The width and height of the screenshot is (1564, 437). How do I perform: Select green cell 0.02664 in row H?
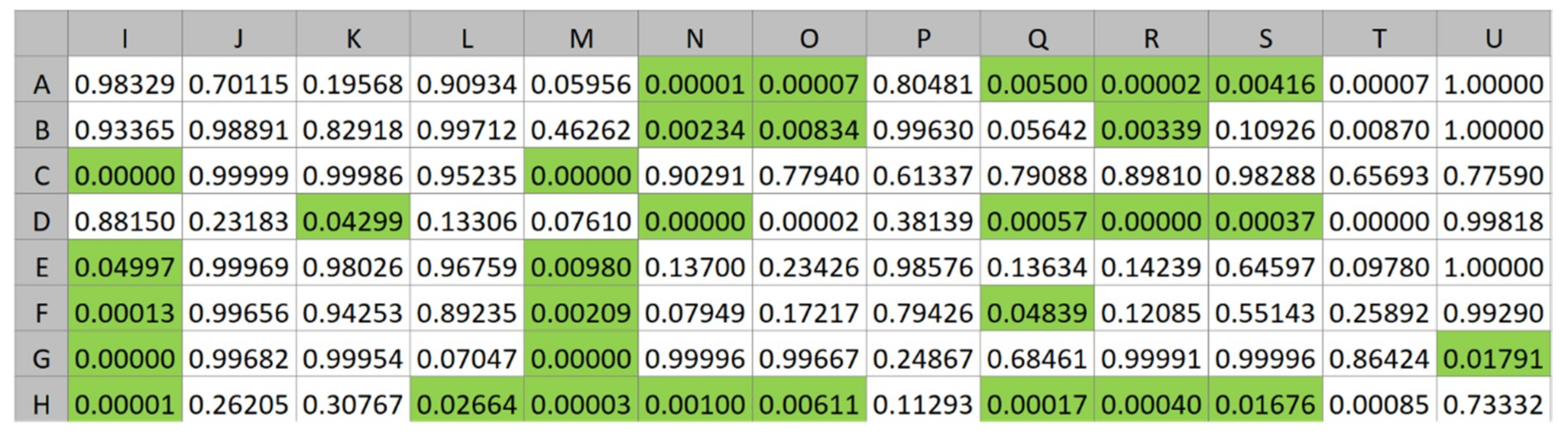(x=467, y=404)
